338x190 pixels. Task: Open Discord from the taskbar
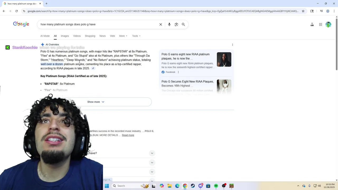(200, 186)
